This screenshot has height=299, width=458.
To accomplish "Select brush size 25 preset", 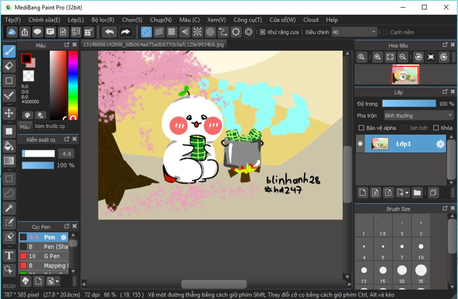I will (x=420, y=270).
